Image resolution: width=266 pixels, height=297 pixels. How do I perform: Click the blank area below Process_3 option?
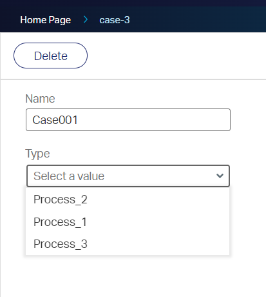[x=128, y=276]
